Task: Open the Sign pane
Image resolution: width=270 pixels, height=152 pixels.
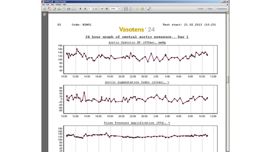Action: 210,9
